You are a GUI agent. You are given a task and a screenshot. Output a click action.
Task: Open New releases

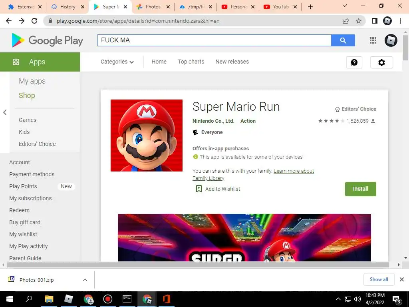pos(232,62)
